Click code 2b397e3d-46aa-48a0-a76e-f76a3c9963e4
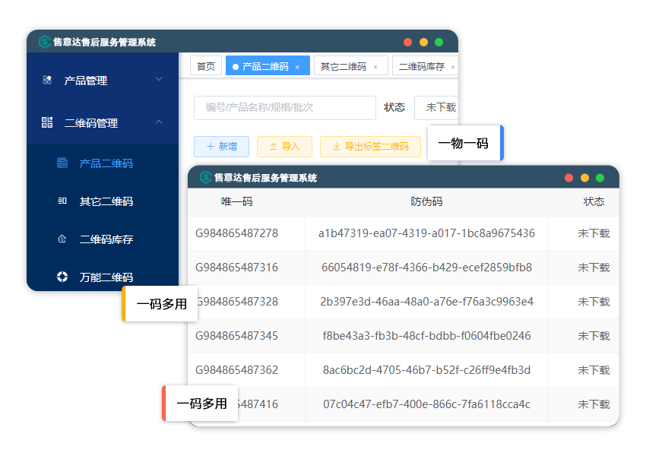The width and height of the screenshot is (646, 456). click(426, 302)
